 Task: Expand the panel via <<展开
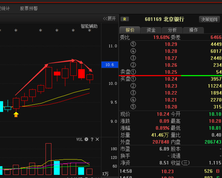pyautogui.click(x=110, y=19)
